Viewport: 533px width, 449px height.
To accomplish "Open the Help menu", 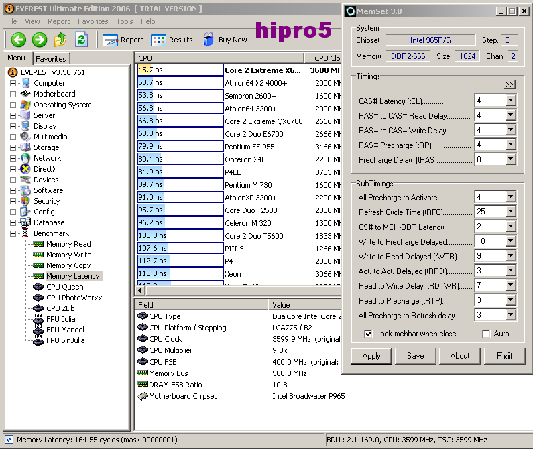I will 148,21.
